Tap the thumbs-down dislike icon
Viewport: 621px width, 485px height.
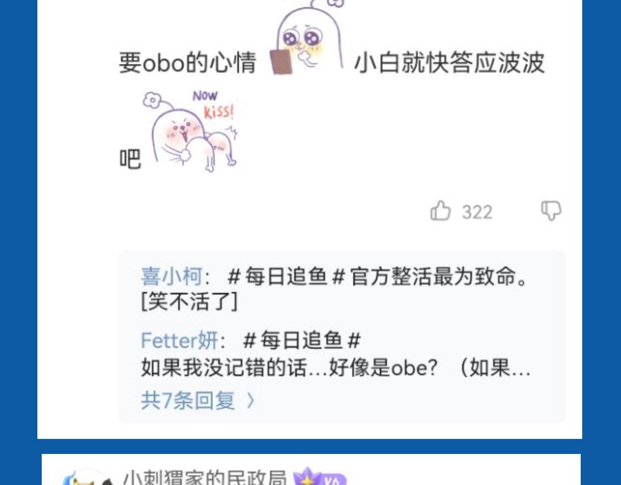click(551, 211)
